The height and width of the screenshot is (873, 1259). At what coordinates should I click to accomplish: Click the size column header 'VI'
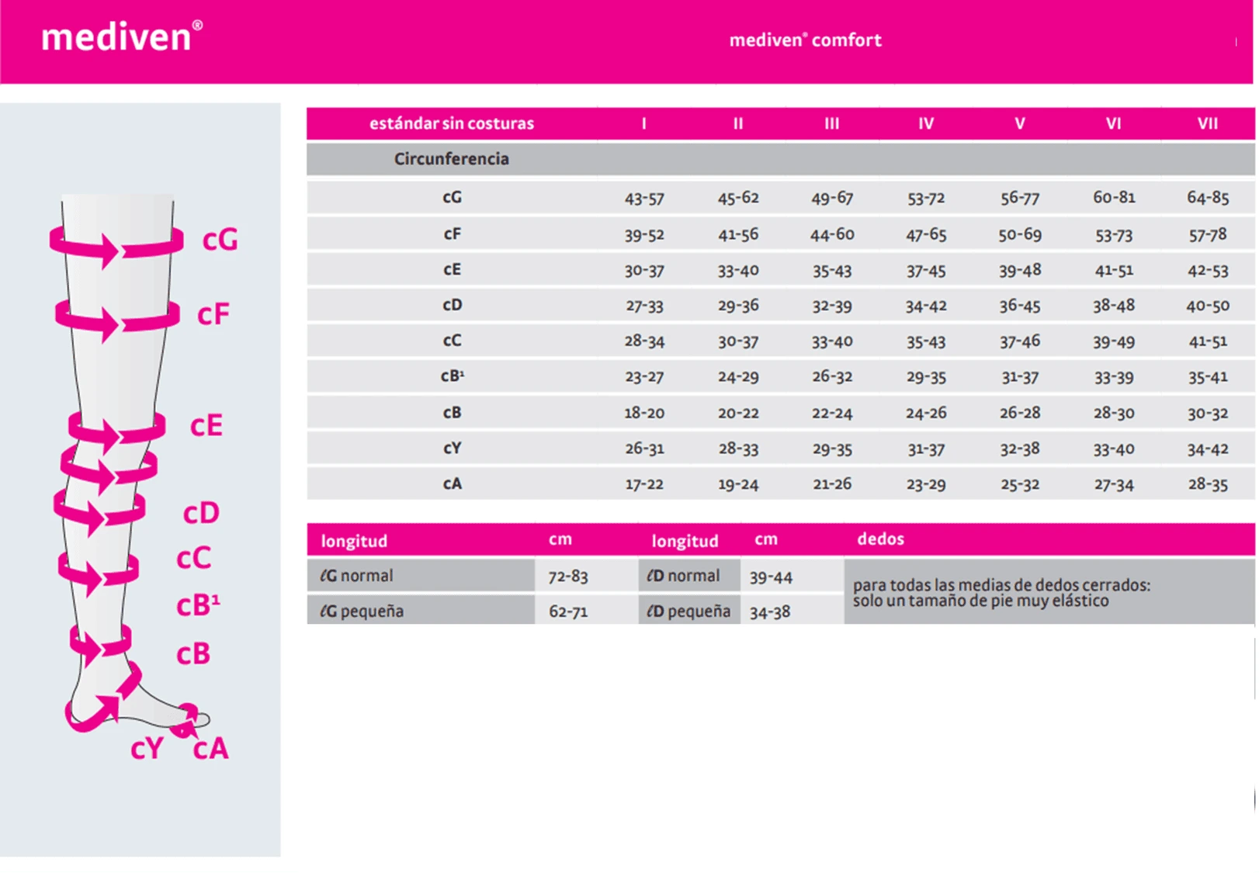coord(1114,123)
